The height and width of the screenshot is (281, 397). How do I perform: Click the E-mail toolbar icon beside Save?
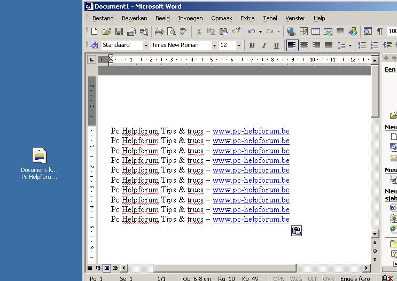pyautogui.click(x=131, y=32)
